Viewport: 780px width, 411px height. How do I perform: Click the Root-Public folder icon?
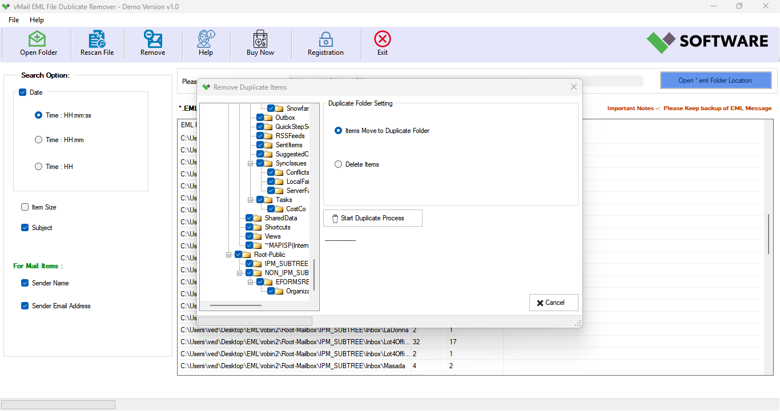pyautogui.click(x=247, y=255)
